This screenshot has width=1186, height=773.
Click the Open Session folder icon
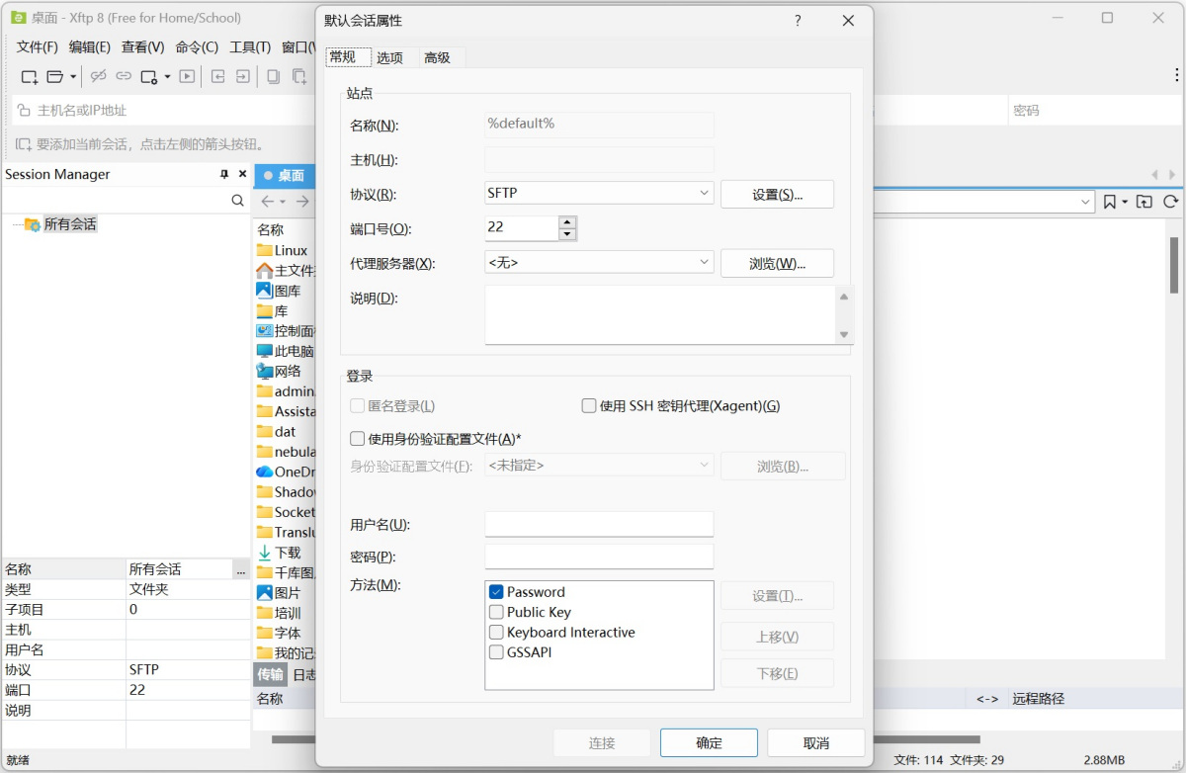(x=55, y=76)
